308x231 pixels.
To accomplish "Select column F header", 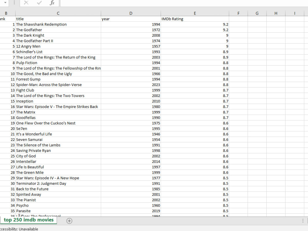I will coord(238,13).
